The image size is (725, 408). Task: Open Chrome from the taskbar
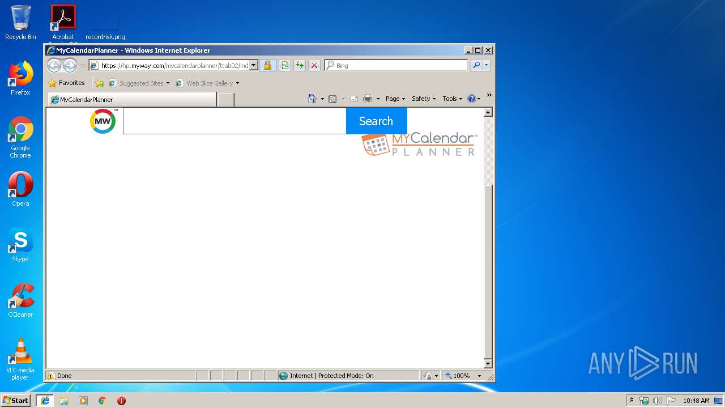point(102,401)
